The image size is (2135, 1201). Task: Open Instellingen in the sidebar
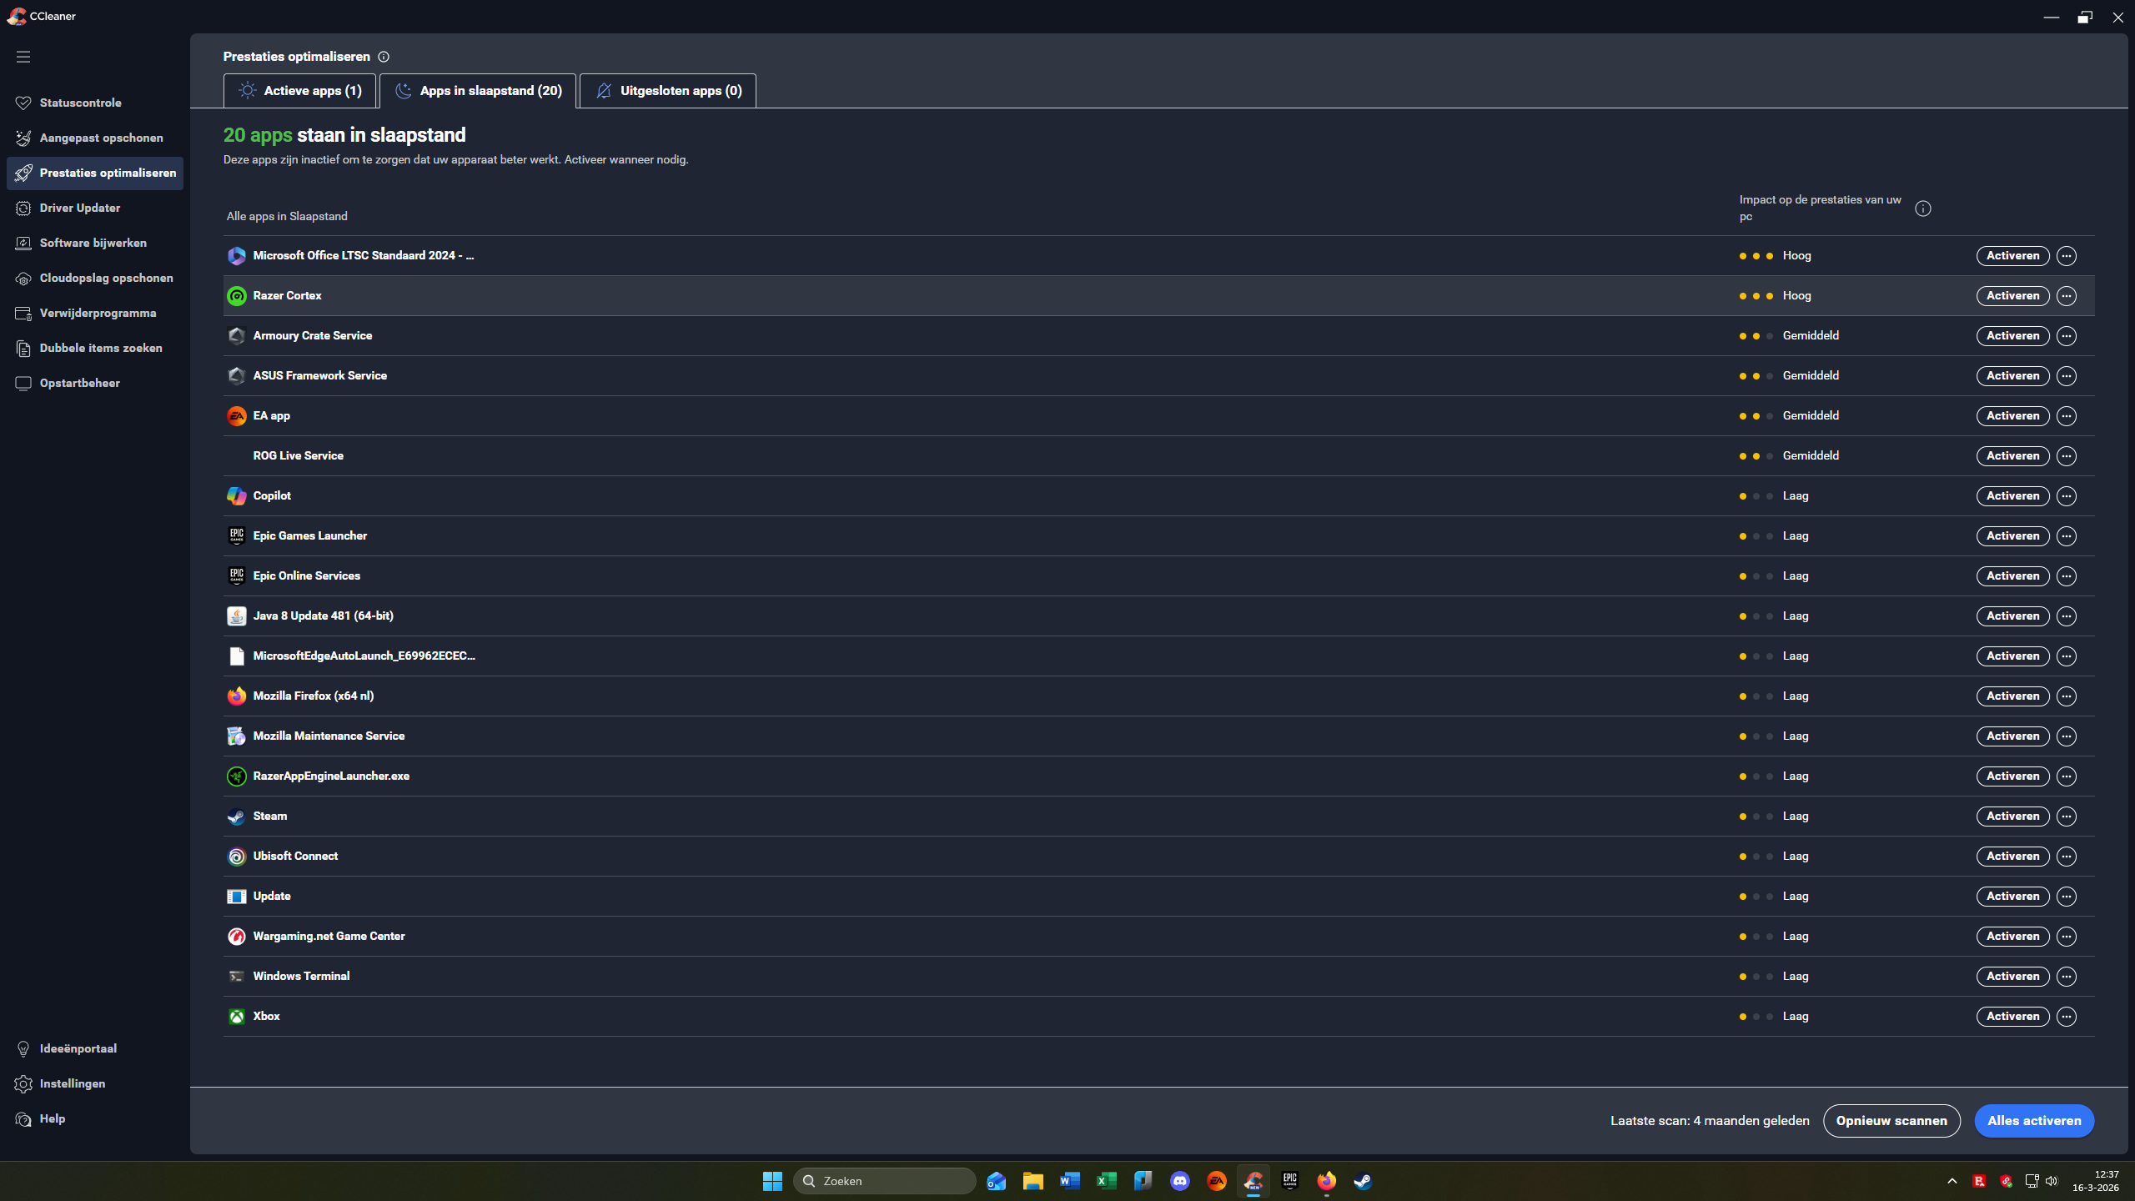[73, 1083]
